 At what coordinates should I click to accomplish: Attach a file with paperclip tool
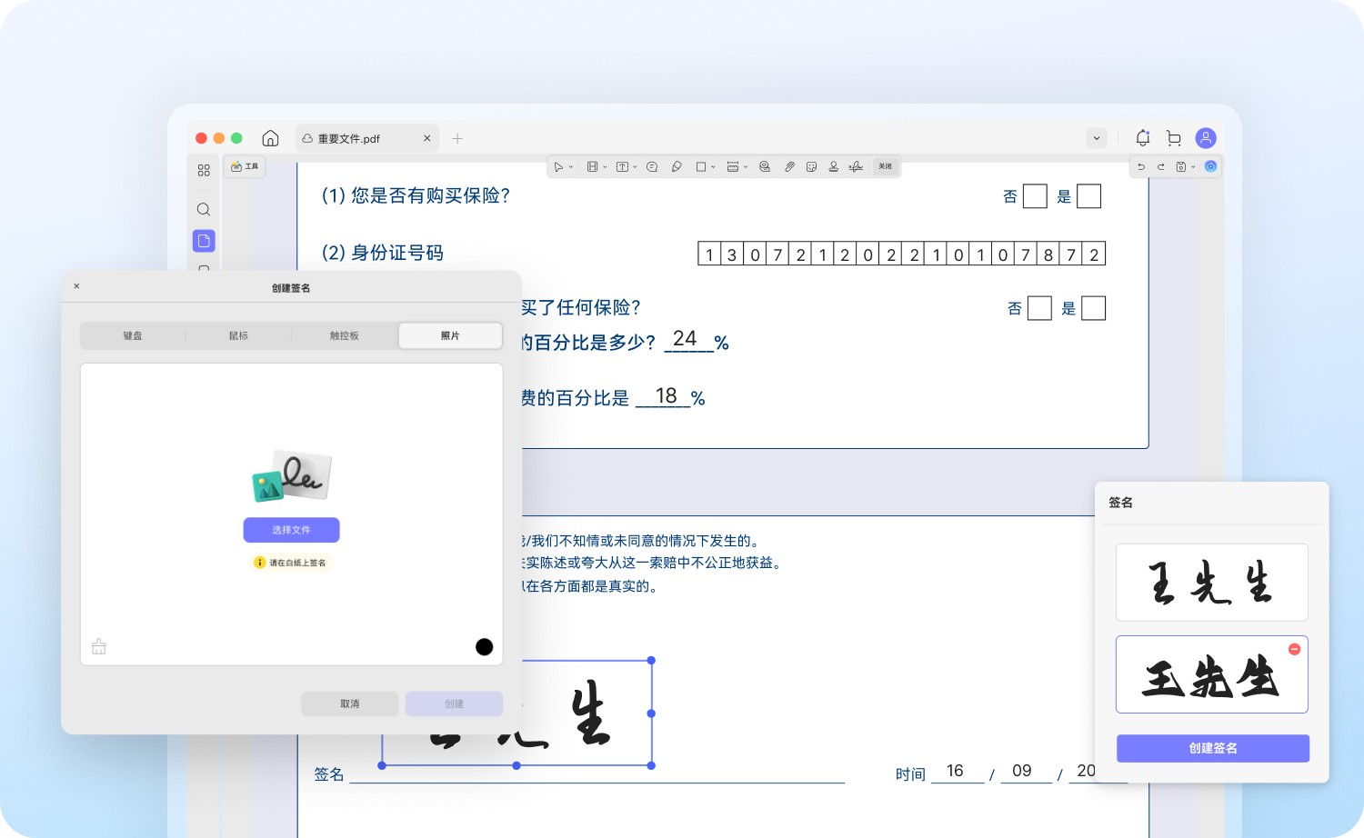click(x=789, y=166)
